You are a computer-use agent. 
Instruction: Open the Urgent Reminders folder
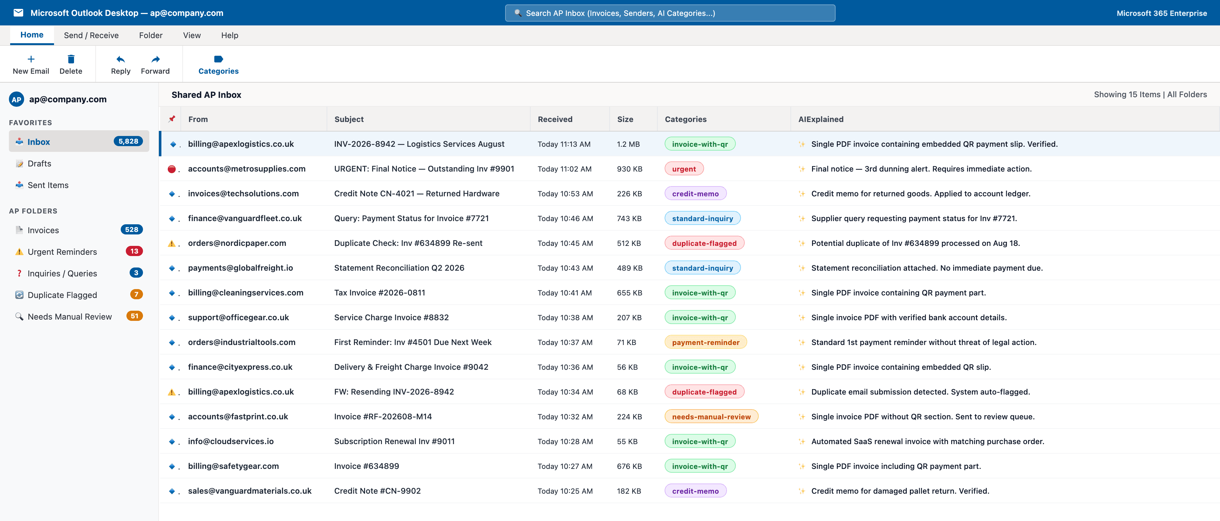tap(79, 252)
